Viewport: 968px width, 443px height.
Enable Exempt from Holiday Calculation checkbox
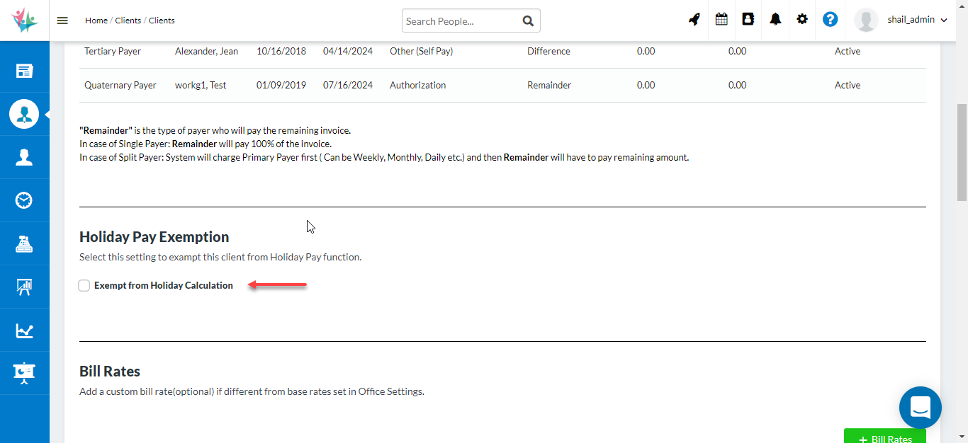(84, 286)
